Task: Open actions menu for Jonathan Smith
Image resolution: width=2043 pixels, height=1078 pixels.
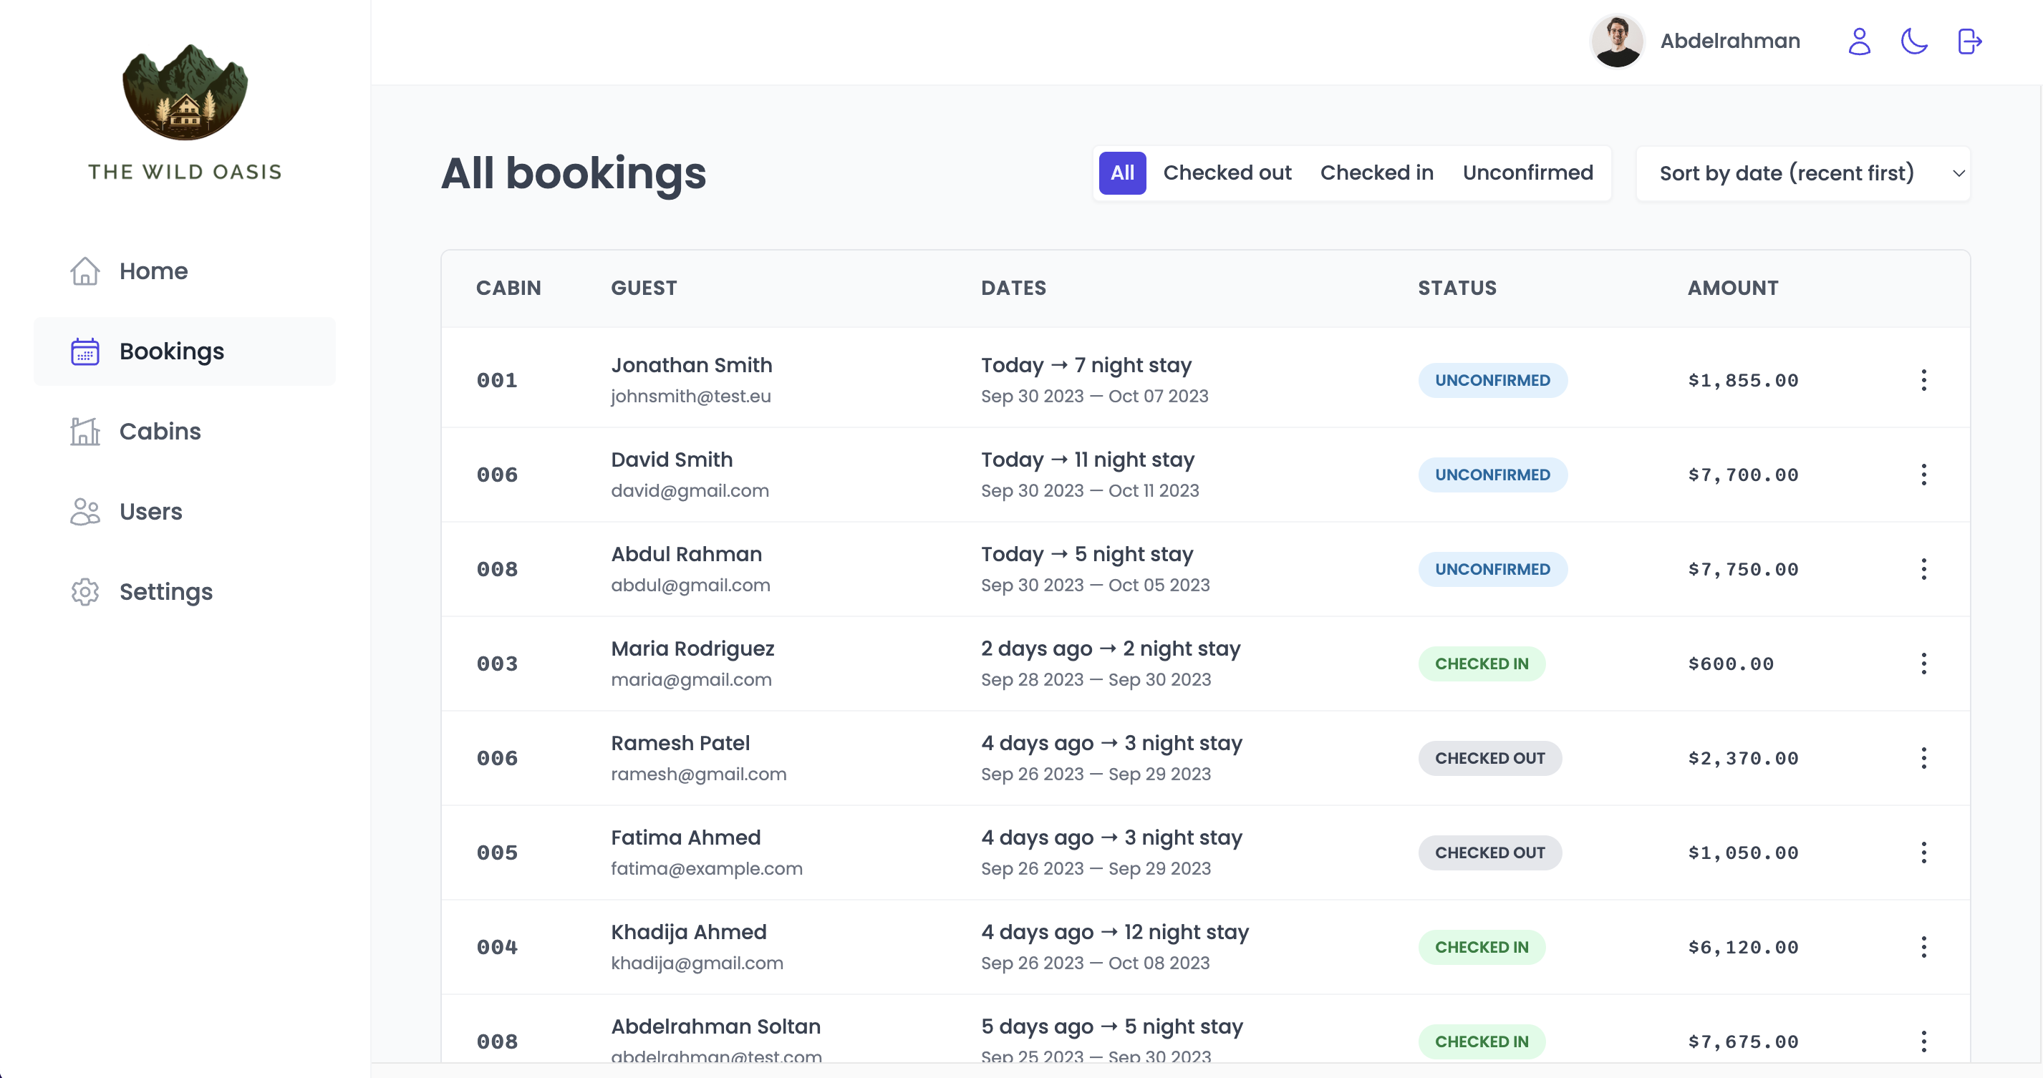Action: 1923,381
